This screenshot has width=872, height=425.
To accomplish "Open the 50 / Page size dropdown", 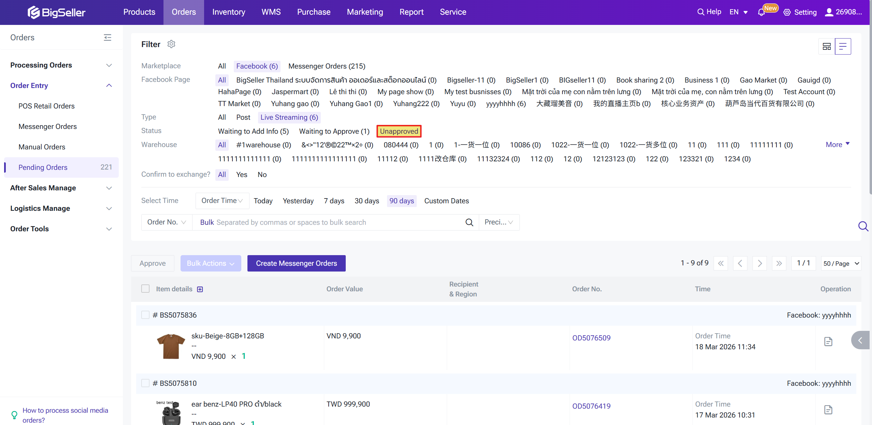I will [x=841, y=263].
